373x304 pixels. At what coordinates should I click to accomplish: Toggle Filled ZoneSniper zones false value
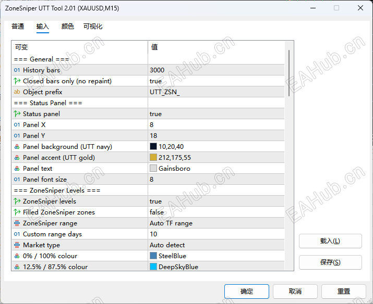coord(216,212)
